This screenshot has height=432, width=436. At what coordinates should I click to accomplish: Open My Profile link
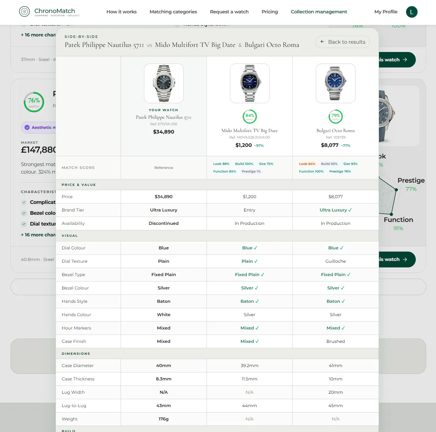pos(386,12)
